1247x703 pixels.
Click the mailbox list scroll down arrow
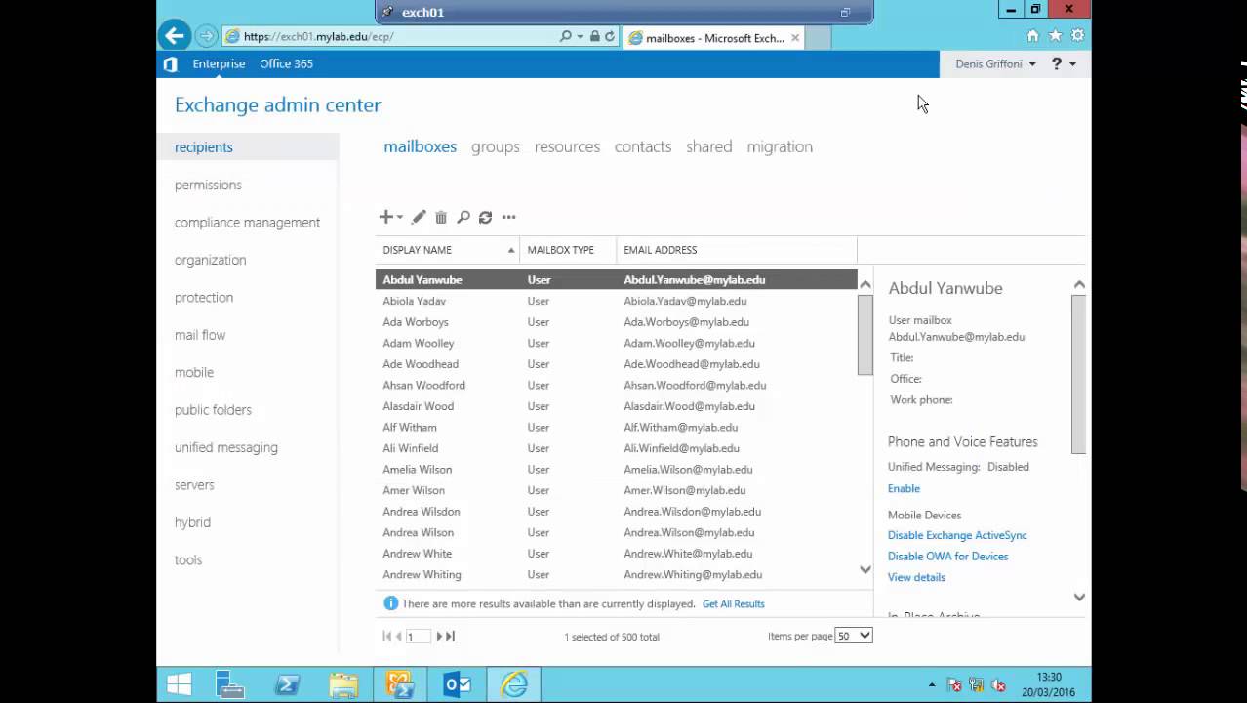[865, 569]
